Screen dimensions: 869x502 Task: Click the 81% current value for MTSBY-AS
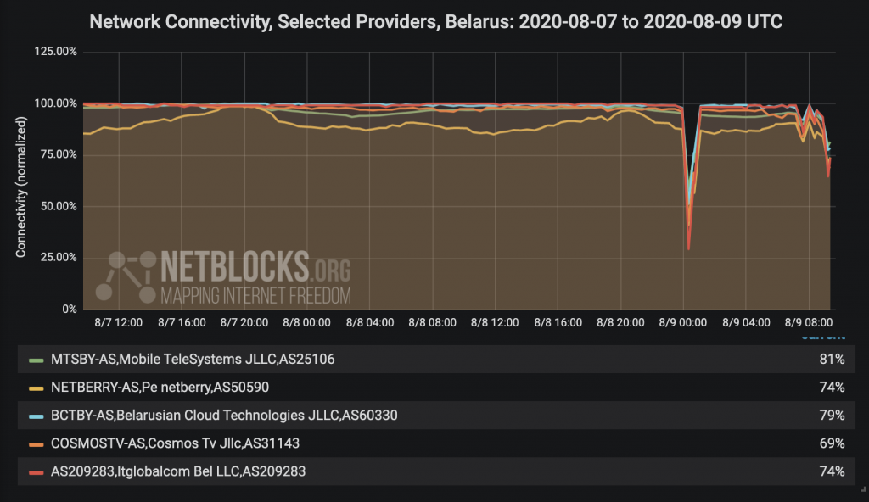(x=832, y=359)
